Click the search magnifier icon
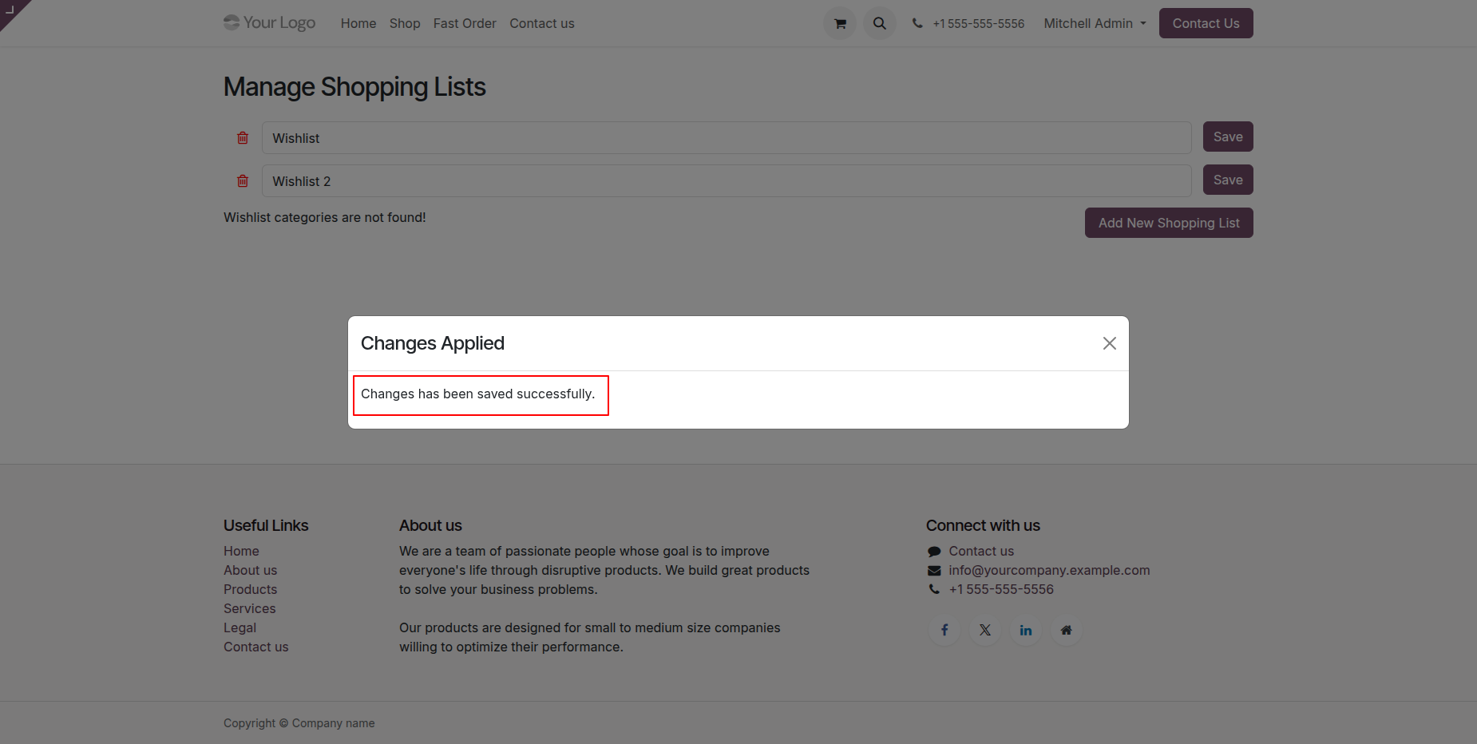 coord(880,24)
